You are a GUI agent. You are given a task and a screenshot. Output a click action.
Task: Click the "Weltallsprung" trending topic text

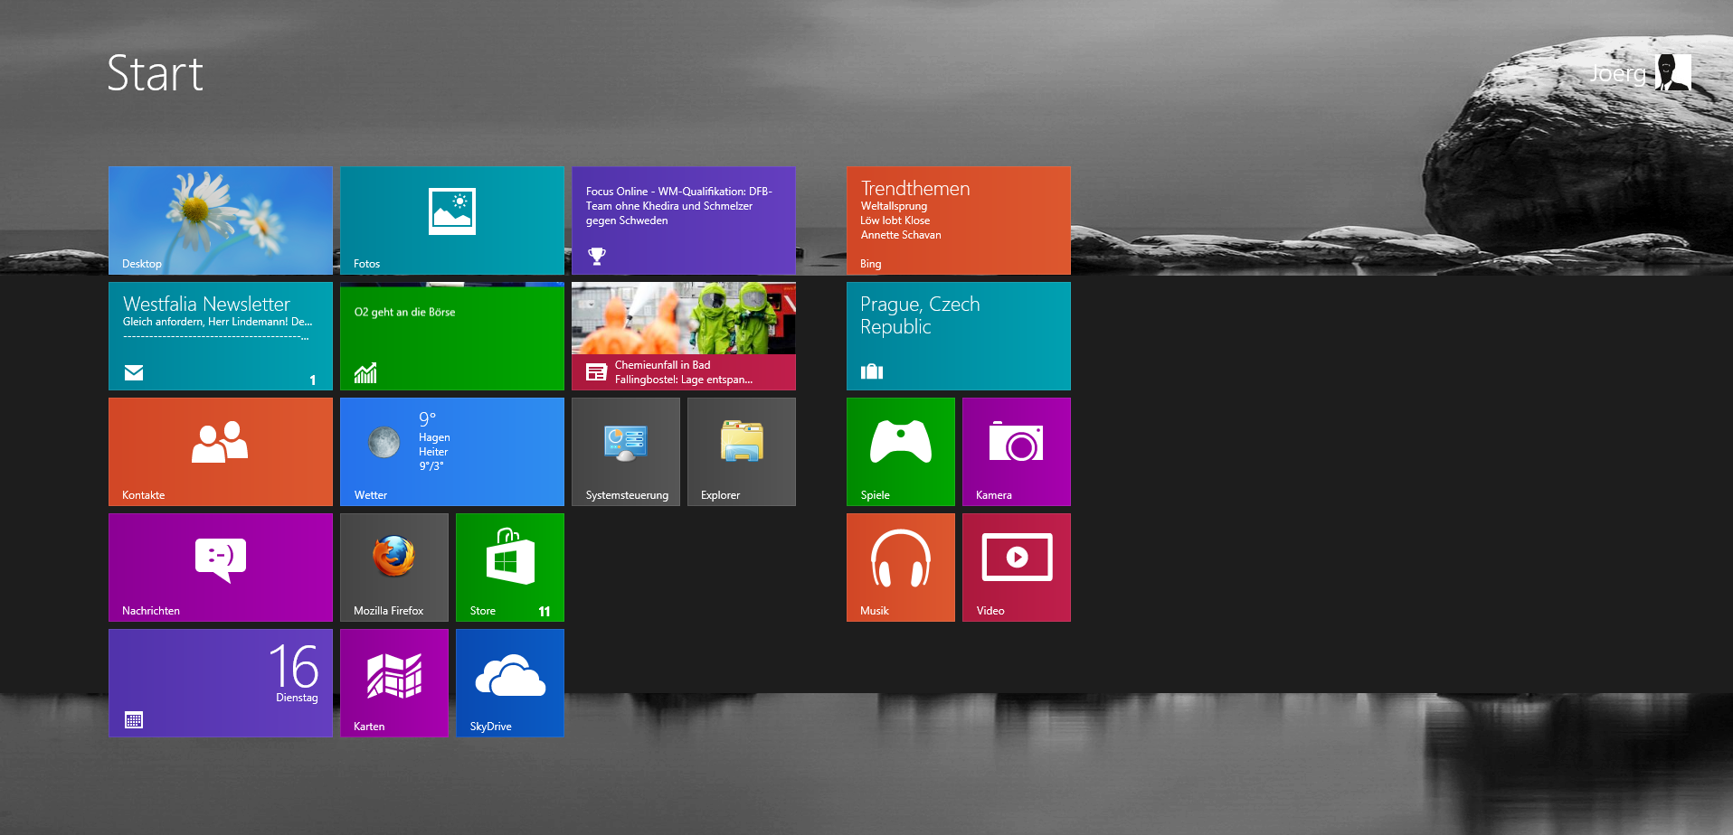point(894,206)
